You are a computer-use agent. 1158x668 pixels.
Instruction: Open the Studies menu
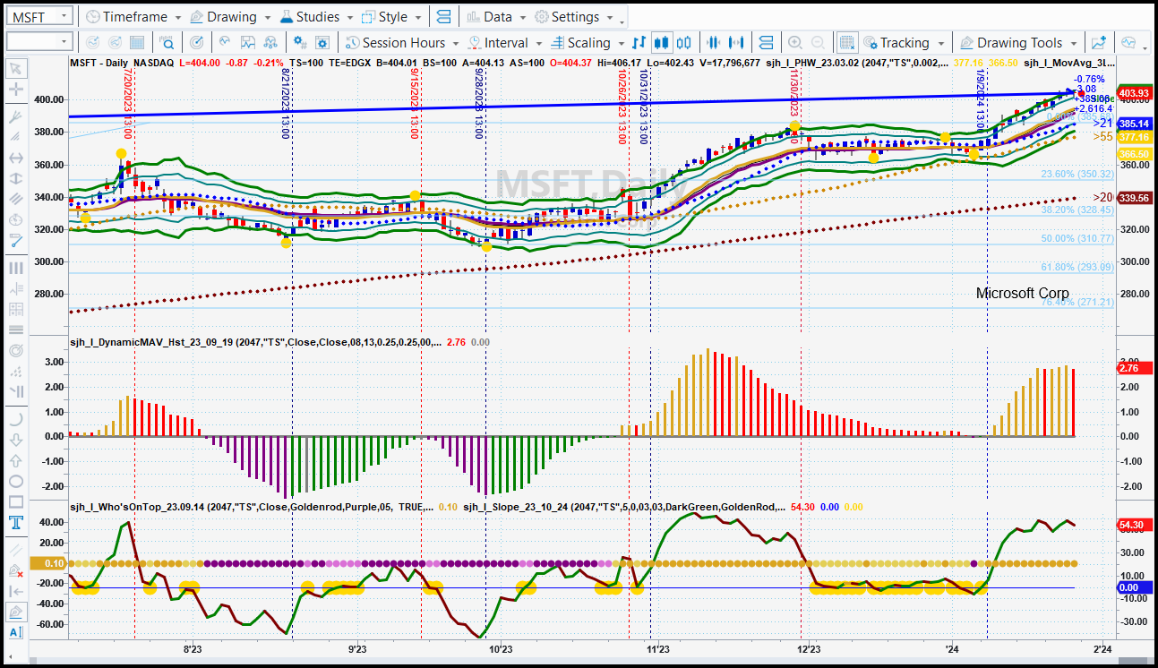point(317,17)
